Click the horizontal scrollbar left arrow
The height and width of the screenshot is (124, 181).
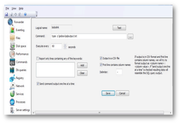(x=34, y=113)
